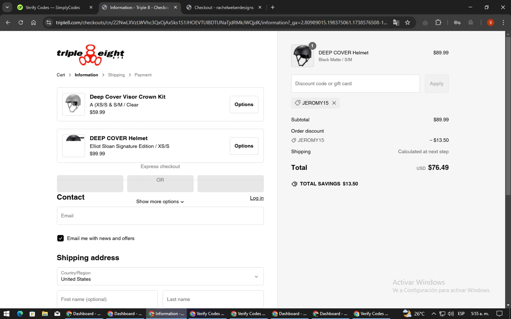This screenshot has width=511, height=319.
Task: Focus the Email input field
Action: (x=160, y=216)
